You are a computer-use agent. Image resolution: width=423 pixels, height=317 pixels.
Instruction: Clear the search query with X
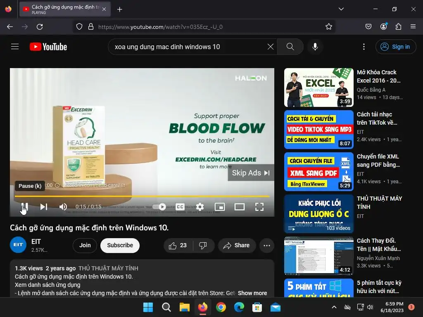coord(270,47)
